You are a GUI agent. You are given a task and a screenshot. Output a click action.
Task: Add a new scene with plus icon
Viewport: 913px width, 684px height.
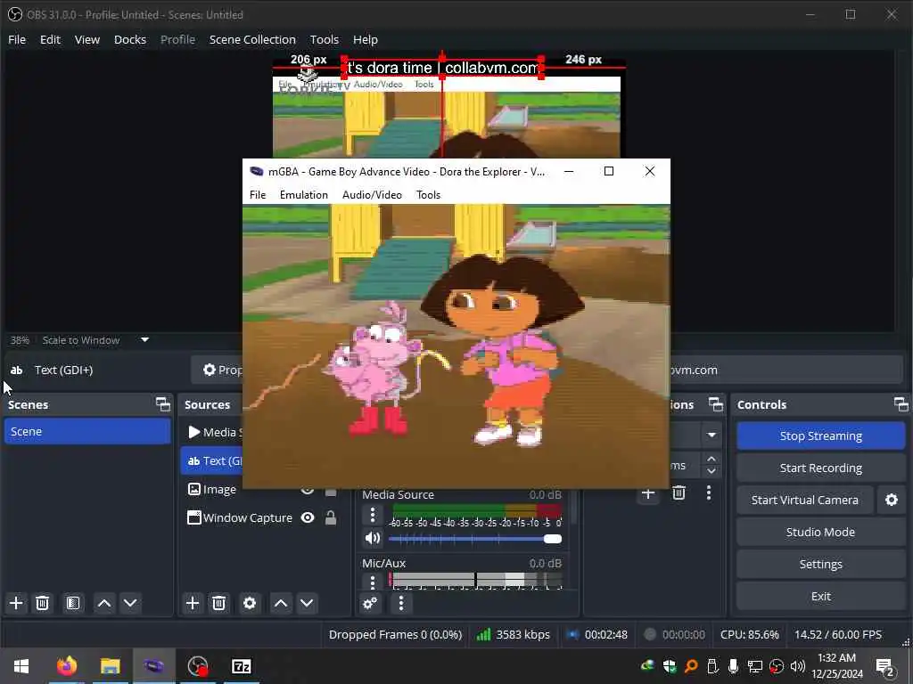tap(16, 603)
